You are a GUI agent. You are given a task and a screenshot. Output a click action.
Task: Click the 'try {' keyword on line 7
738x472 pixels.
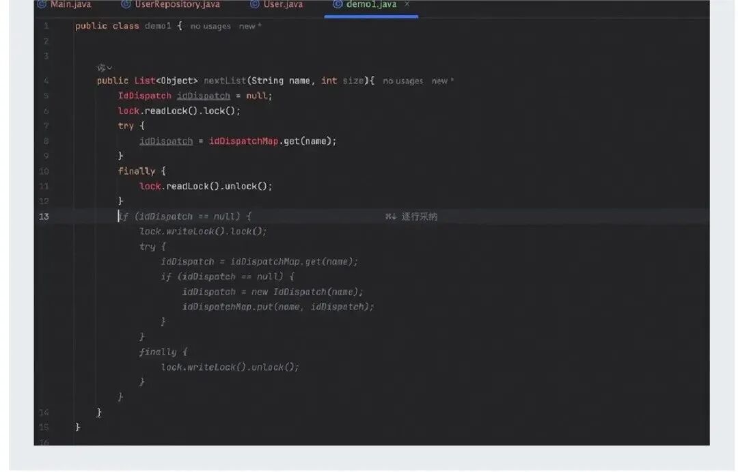(x=131, y=126)
